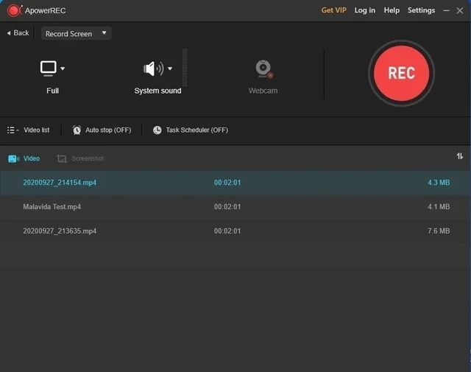Image resolution: width=471 pixels, height=372 pixels.
Task: Click the Auto stop alarm clock icon
Action: pyautogui.click(x=77, y=130)
